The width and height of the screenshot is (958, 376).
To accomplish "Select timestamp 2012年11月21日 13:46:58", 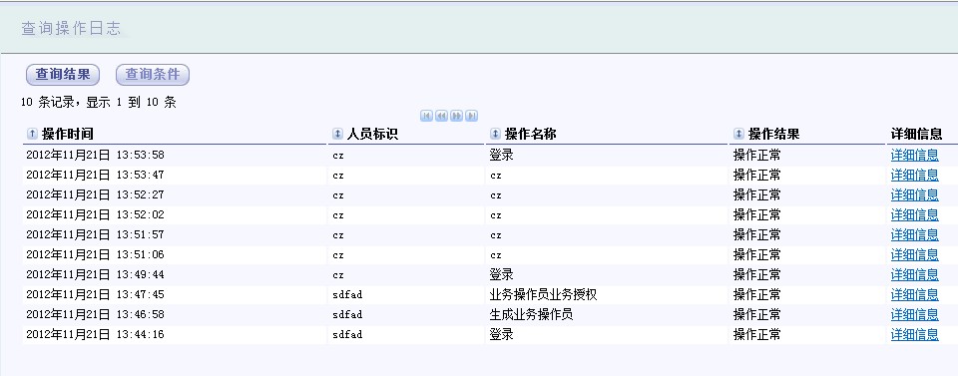I will [x=96, y=315].
